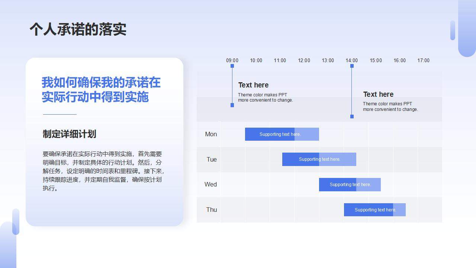The width and height of the screenshot is (476, 268).
Task: Click Theme color description beside the 09:00 marker
Action: [x=266, y=98]
